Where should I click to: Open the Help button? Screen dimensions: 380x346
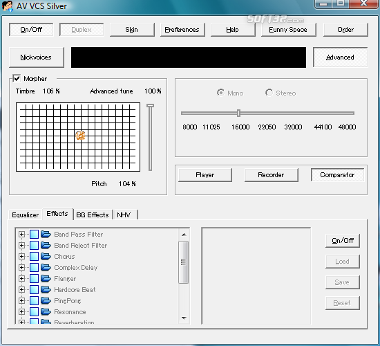tap(233, 30)
